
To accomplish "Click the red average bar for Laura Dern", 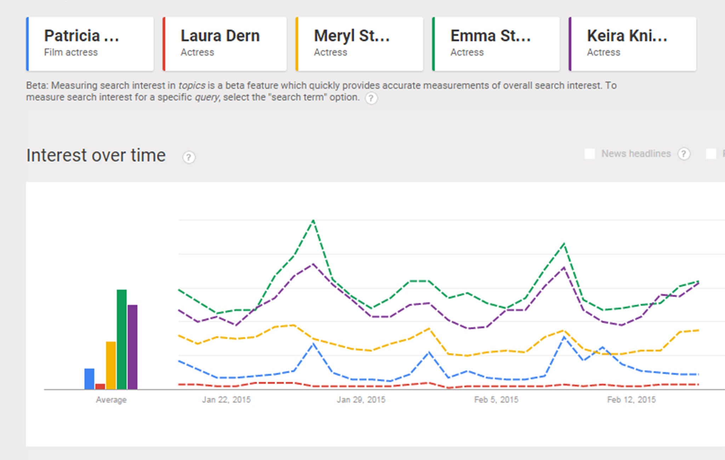I will (100, 386).
